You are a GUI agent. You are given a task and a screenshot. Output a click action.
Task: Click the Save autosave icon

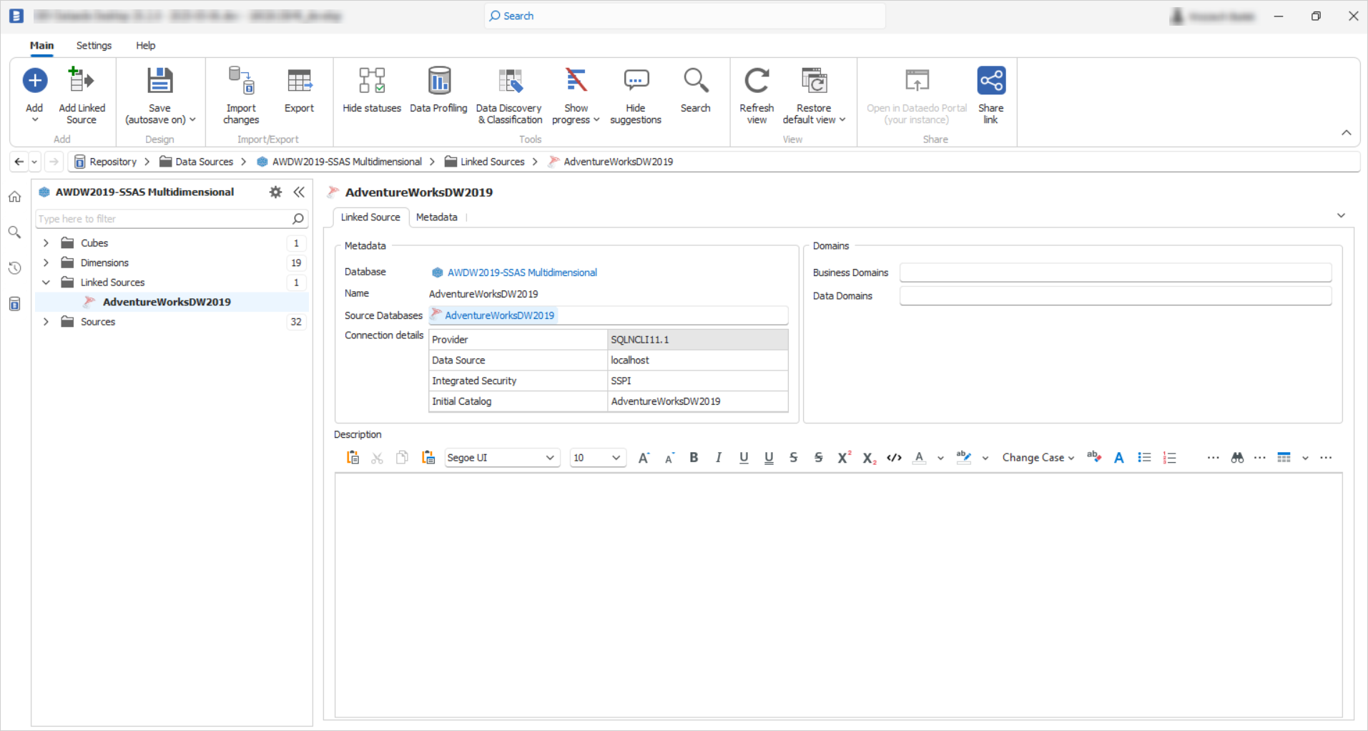[x=159, y=81]
